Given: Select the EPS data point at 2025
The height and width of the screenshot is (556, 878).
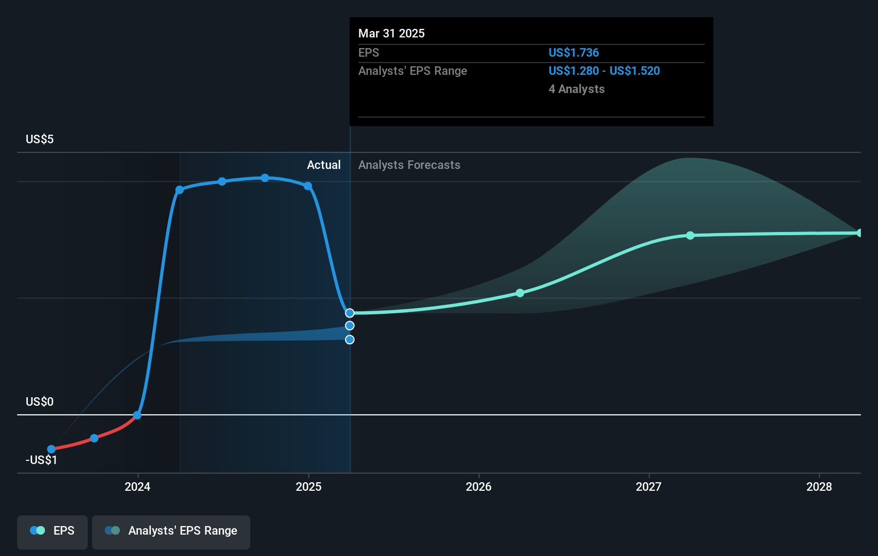Looking at the screenshot, I should pos(308,186).
